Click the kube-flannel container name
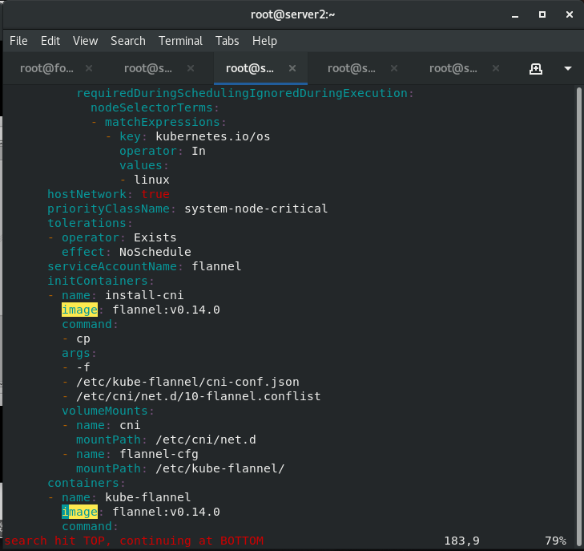Image resolution: width=584 pixels, height=551 pixels. (148, 498)
